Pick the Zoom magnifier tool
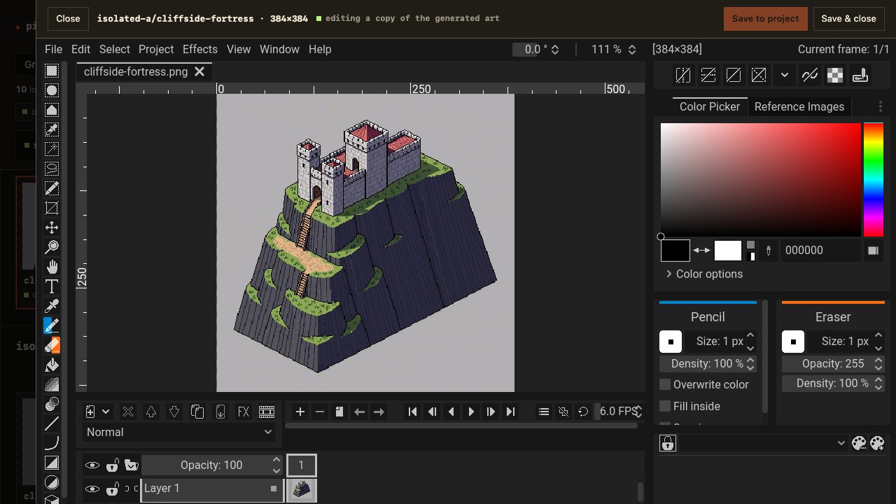The image size is (896, 504). coord(52,247)
